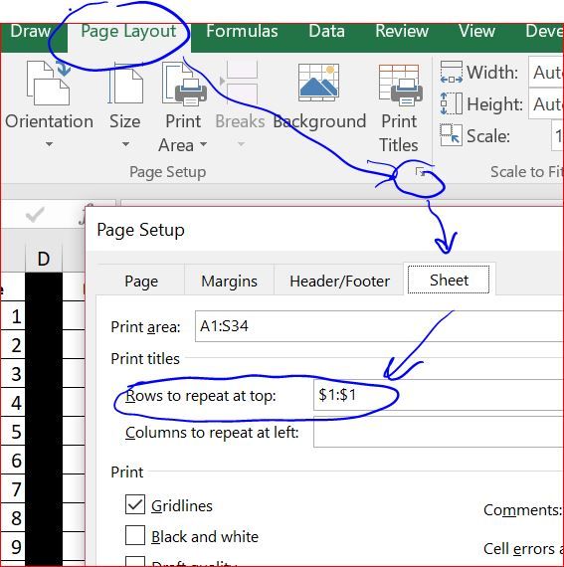The width and height of the screenshot is (564, 567).
Task: Open the Margins tab in Page Setup
Action: (x=229, y=281)
